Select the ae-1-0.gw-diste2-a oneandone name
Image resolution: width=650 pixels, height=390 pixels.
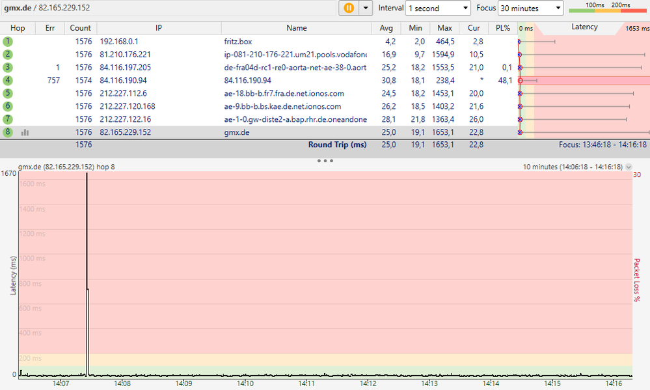[295, 119]
